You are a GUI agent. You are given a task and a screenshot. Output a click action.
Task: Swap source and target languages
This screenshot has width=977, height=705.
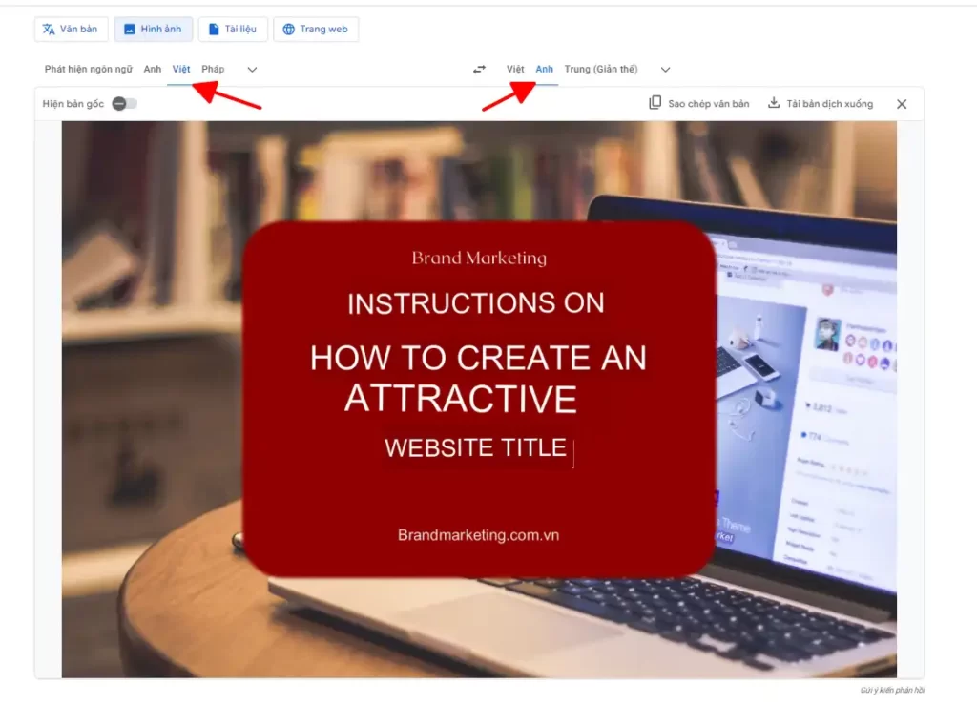click(x=479, y=69)
